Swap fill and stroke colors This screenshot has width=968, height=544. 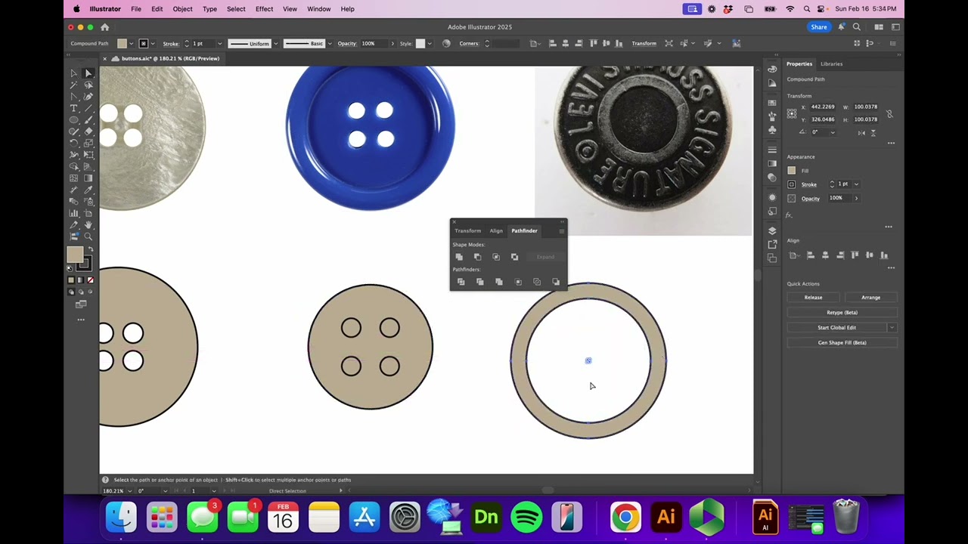tap(91, 249)
